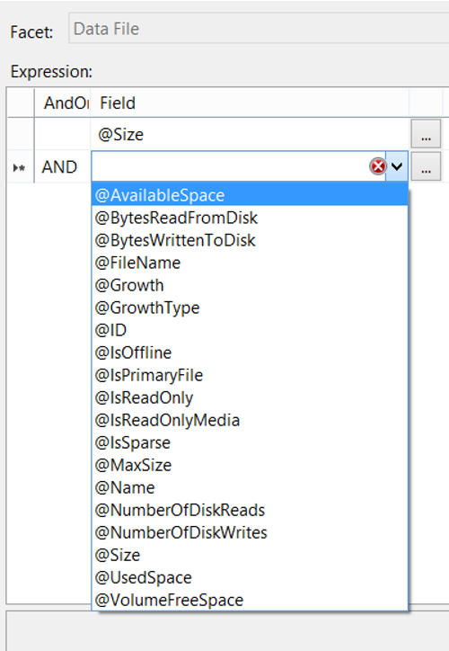The width and height of the screenshot is (449, 651).
Task: Click the AND operator cell
Action: [x=62, y=167]
